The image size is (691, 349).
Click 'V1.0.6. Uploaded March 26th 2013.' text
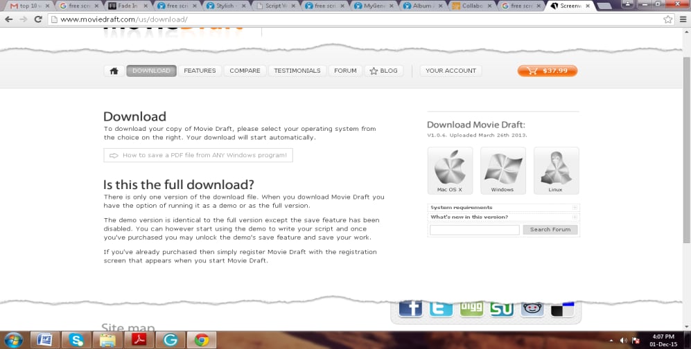477,135
